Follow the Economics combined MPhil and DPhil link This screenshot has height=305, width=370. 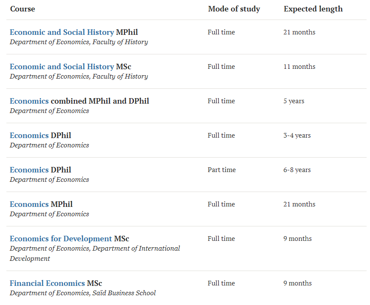pyautogui.click(x=29, y=101)
